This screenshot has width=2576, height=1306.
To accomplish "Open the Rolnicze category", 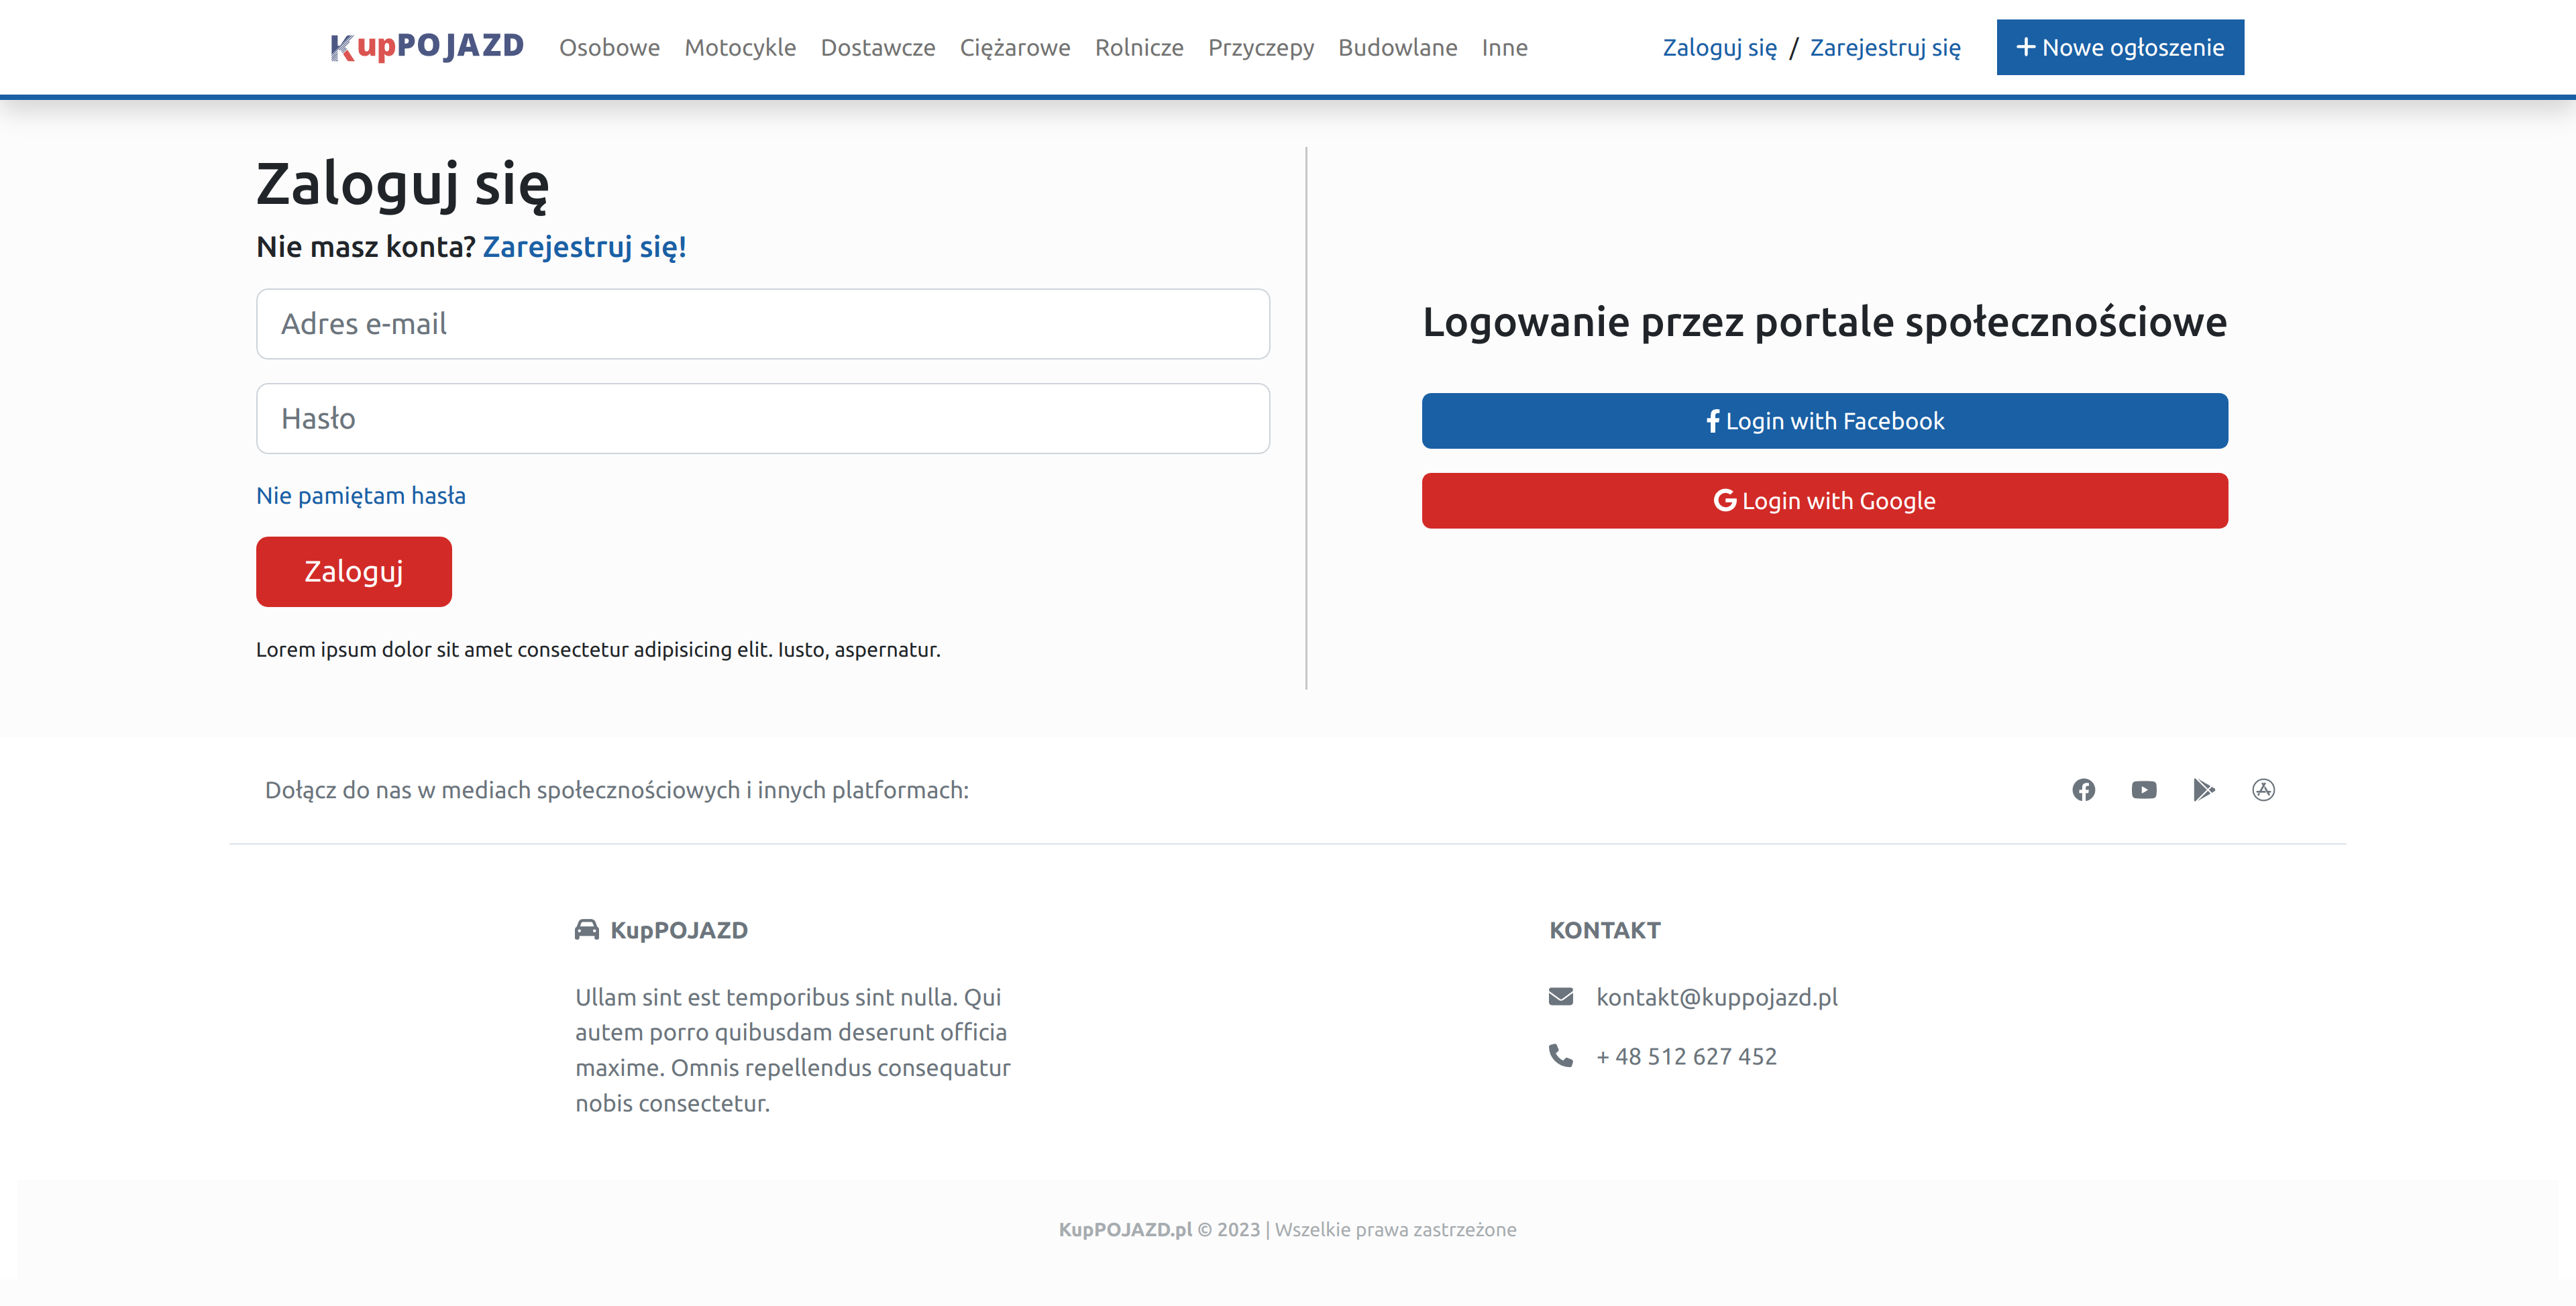I will (x=1138, y=47).
